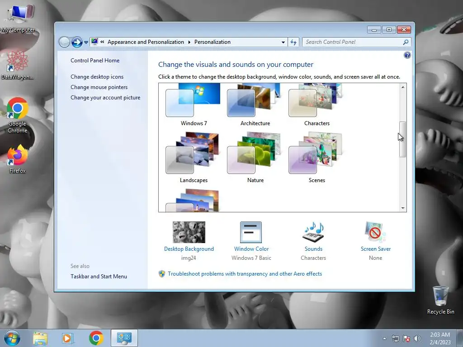The width and height of the screenshot is (463, 347).
Task: Open My Computer desktop icon
Action: coord(18,18)
